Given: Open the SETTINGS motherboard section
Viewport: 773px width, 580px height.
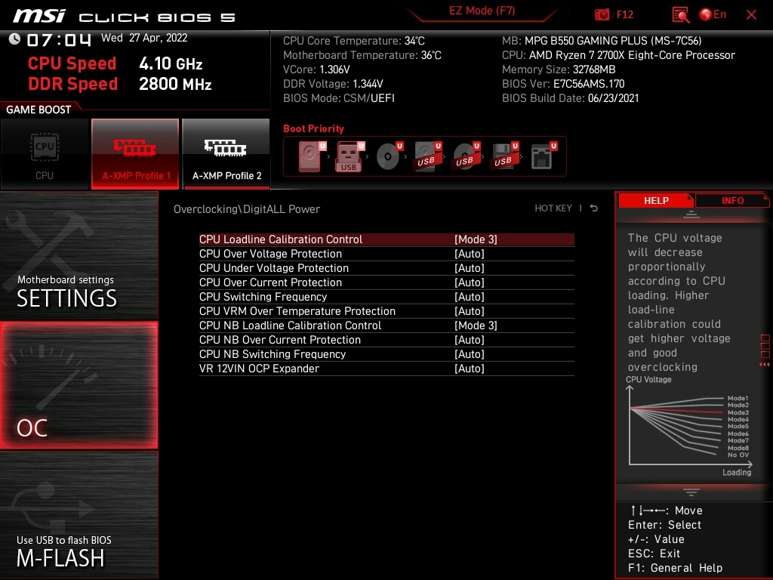Looking at the screenshot, I should click(79, 255).
